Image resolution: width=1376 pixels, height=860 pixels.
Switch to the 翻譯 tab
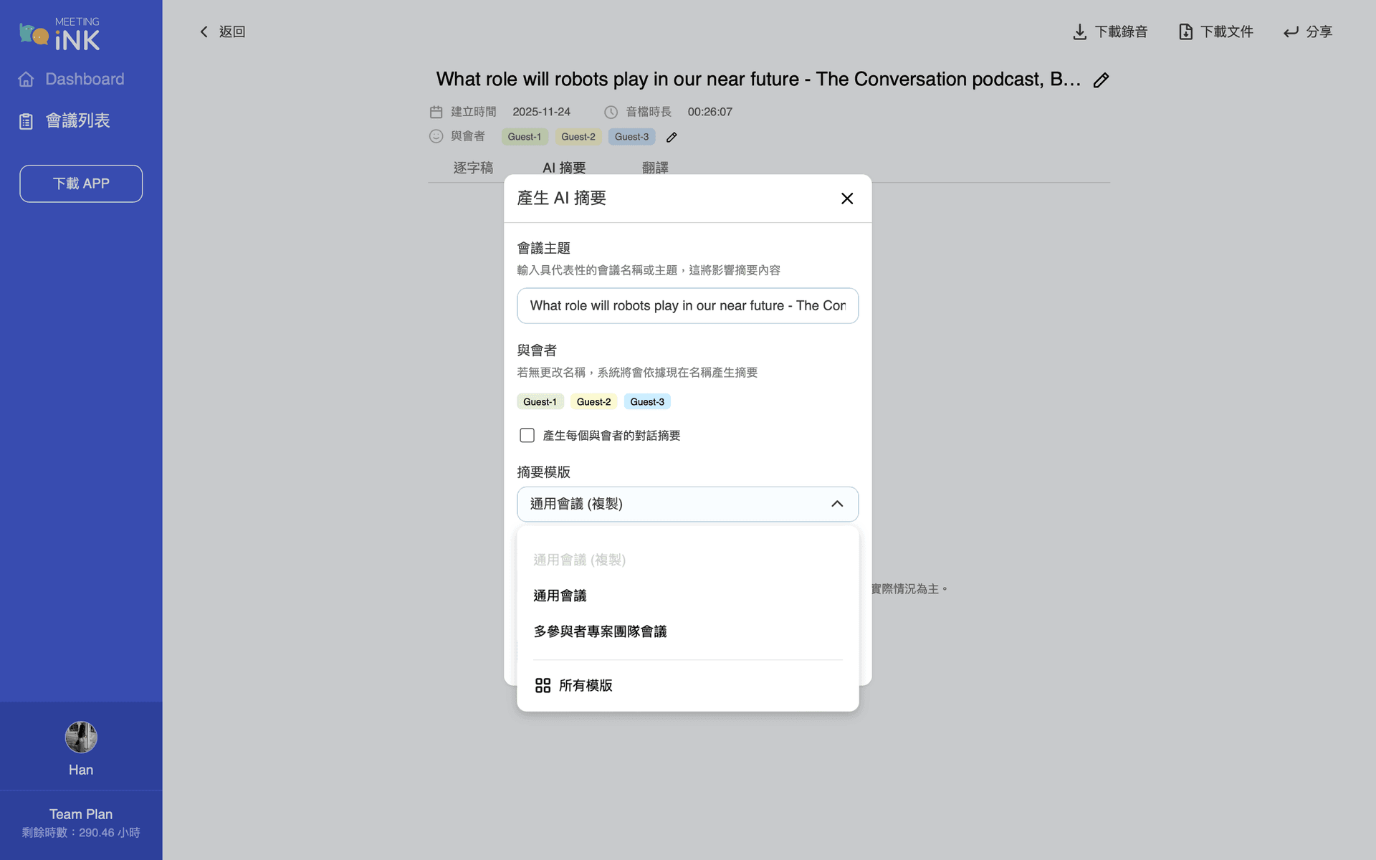click(x=655, y=167)
